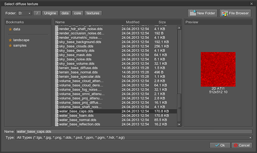Cancel the texture selection dialog
The height and width of the screenshot is (153, 257).
coord(242,146)
